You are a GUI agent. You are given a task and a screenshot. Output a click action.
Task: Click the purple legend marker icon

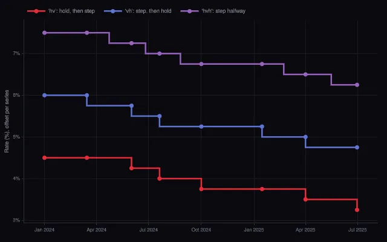(x=189, y=11)
